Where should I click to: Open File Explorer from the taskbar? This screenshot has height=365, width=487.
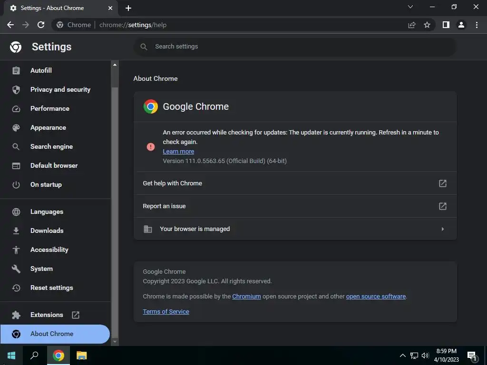coord(82,355)
